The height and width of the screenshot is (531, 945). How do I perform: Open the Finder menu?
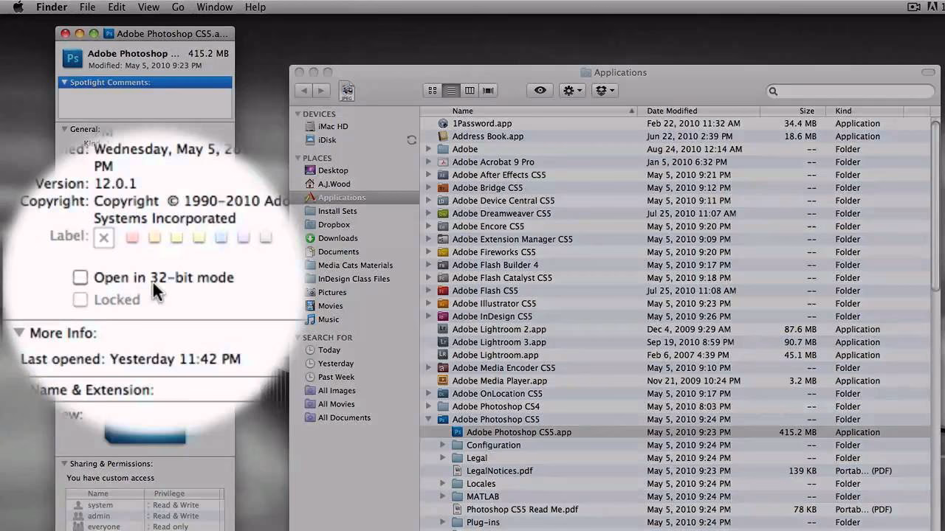coord(52,7)
